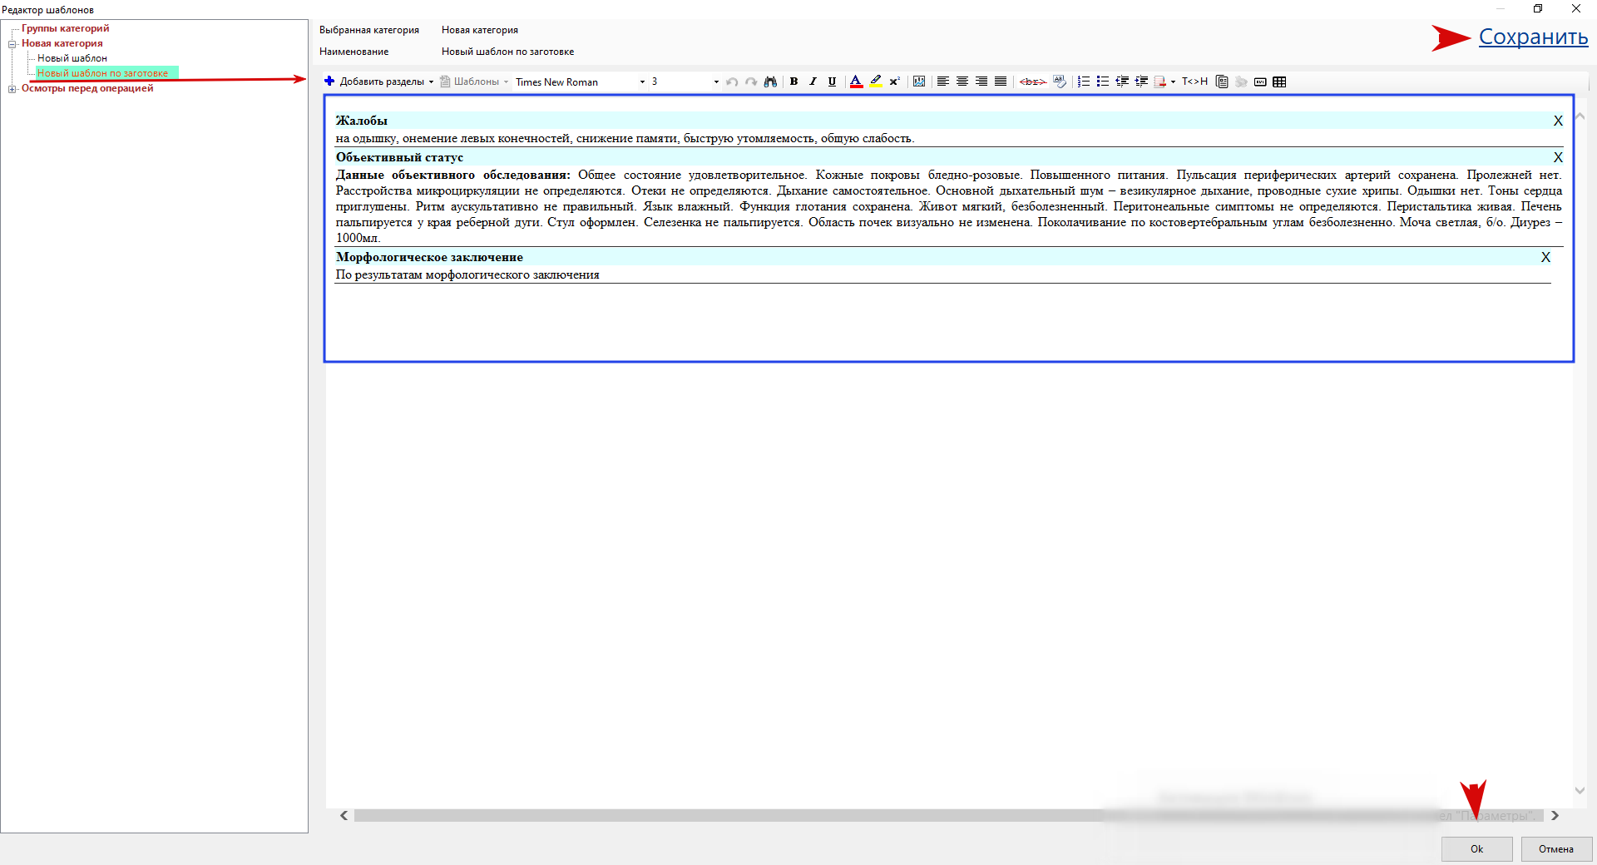Click the complaints text line 'на одышку'
The image size is (1597, 865).
click(x=625, y=138)
